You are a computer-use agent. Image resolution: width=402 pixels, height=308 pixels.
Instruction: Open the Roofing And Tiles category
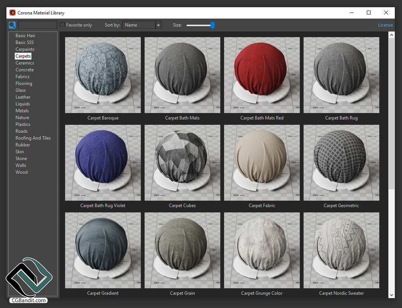tap(33, 138)
